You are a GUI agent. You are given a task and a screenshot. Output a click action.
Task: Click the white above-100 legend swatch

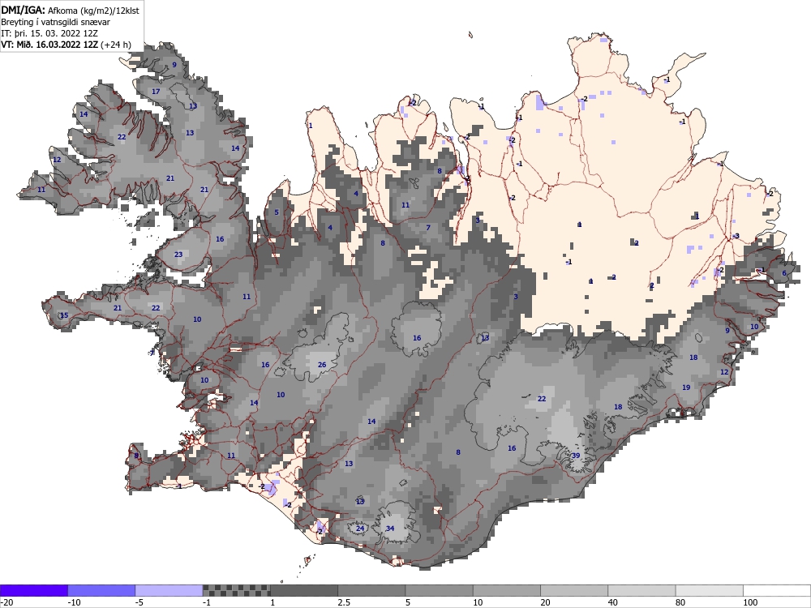tap(777, 590)
